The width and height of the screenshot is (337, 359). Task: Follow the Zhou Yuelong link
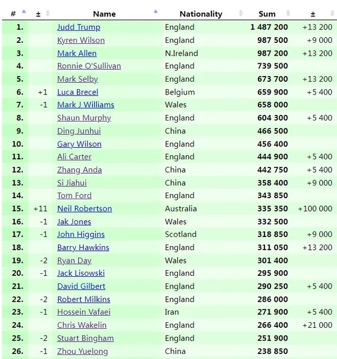point(82,351)
